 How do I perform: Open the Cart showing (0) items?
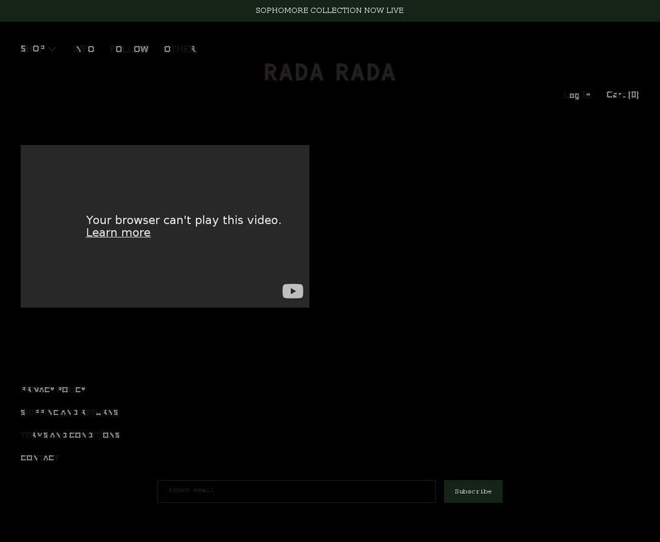621,95
